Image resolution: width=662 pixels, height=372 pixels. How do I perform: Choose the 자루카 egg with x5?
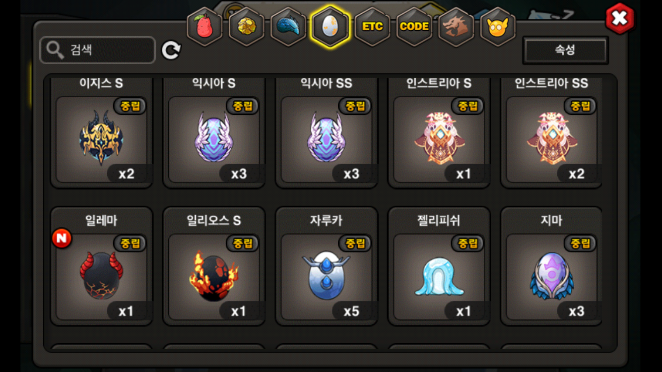[327, 266]
